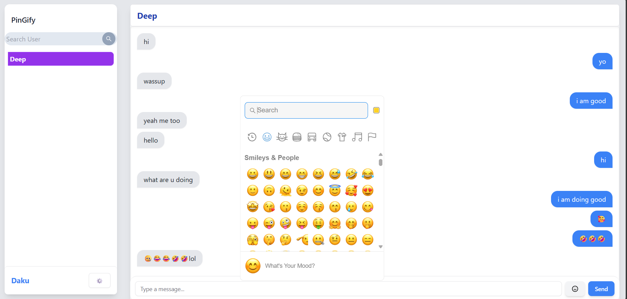Open Travel & Places bus category
Screen dimensions: 627x299
pyautogui.click(x=312, y=137)
